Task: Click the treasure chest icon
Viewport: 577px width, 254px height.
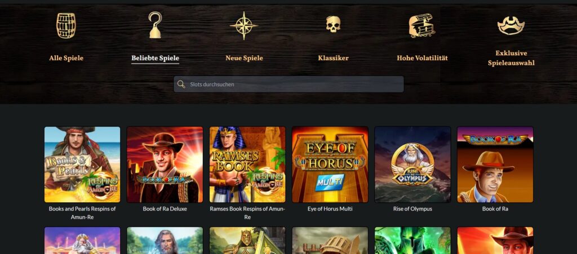Action: tap(422, 25)
